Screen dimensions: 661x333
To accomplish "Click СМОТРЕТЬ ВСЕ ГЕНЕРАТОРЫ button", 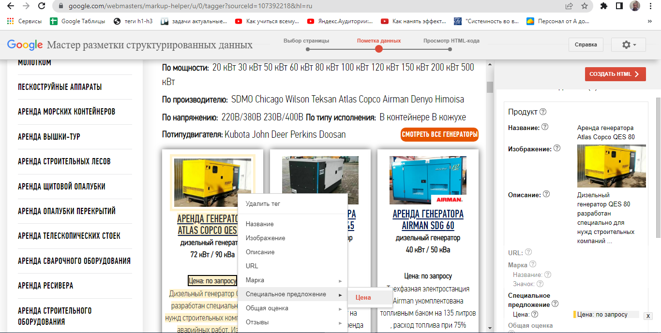I will (x=439, y=134).
